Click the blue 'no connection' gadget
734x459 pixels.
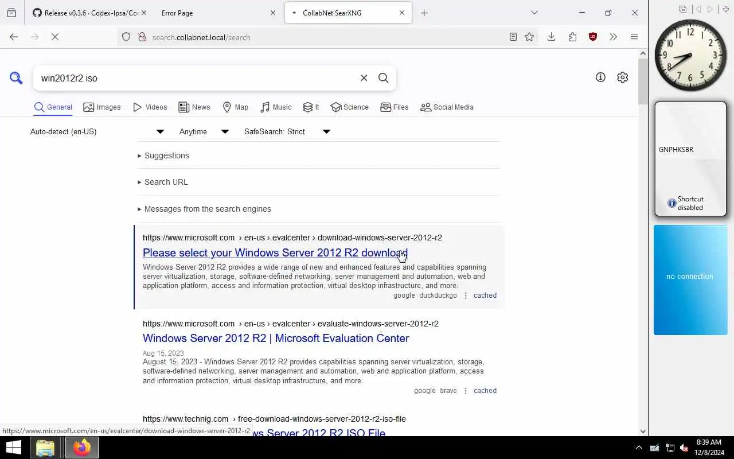[x=690, y=279]
